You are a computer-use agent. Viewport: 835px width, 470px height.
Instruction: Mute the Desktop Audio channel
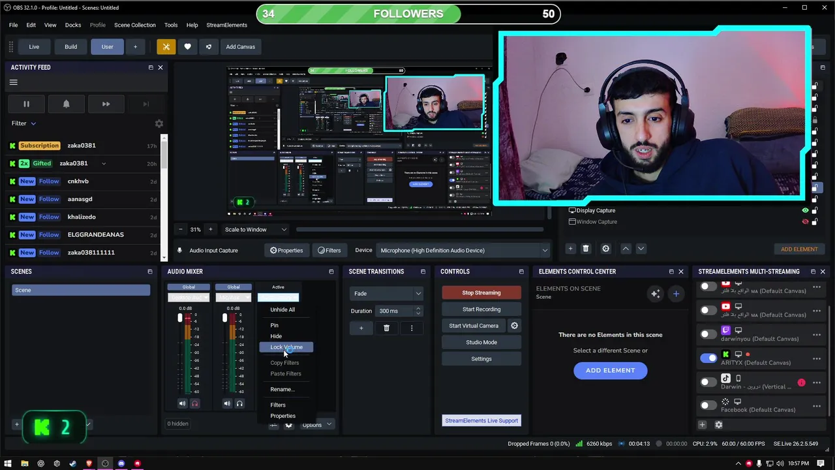(x=182, y=403)
